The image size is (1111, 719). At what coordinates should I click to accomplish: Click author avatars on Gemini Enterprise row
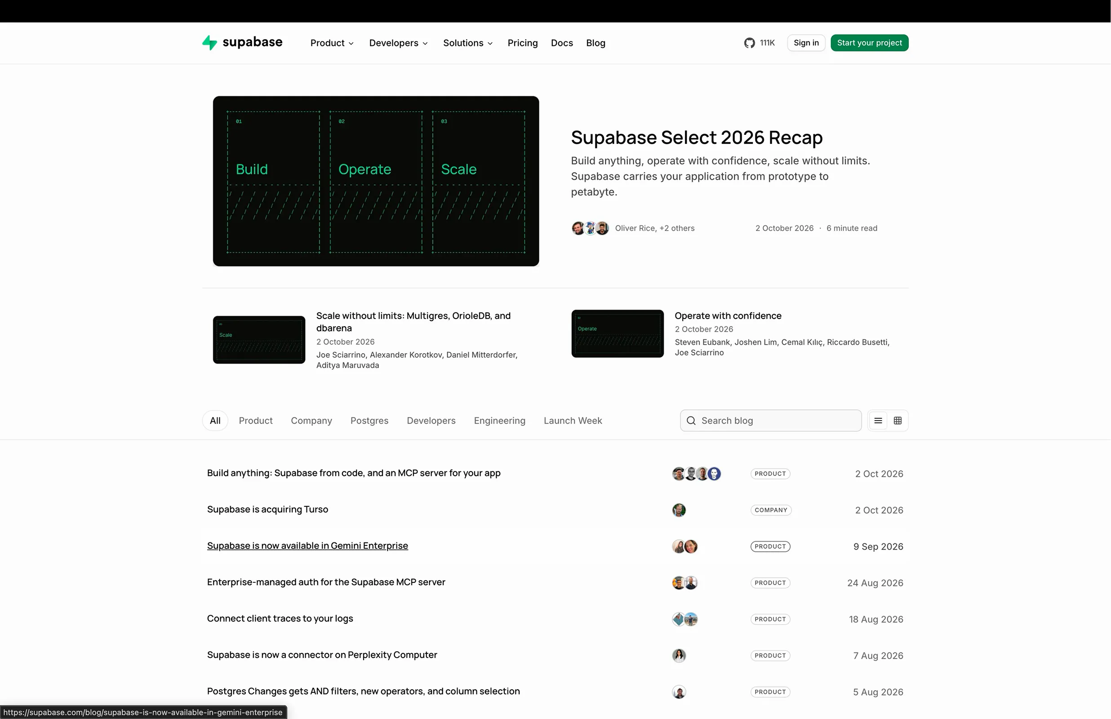click(x=685, y=547)
